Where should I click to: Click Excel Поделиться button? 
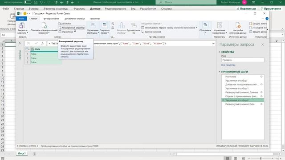[x=246, y=8]
